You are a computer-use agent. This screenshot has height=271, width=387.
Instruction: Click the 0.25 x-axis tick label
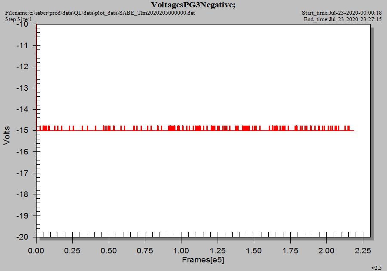pyautogui.click(x=72, y=251)
